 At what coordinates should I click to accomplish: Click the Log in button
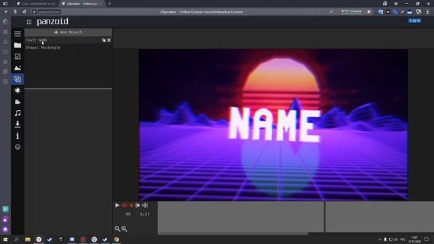pos(414,20)
